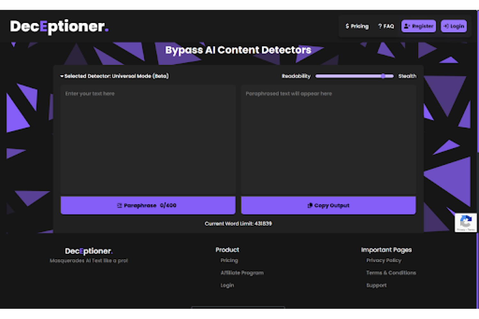Click the footer Deceptioner logo

tap(89, 251)
